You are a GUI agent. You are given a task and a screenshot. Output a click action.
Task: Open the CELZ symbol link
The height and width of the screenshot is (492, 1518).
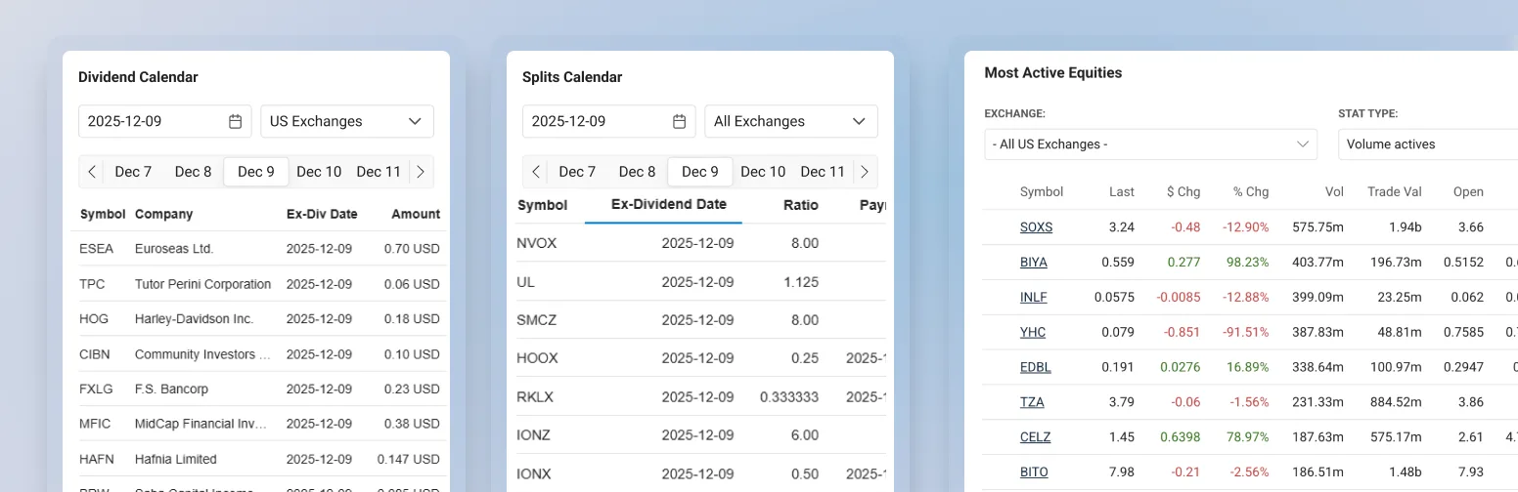click(1035, 438)
